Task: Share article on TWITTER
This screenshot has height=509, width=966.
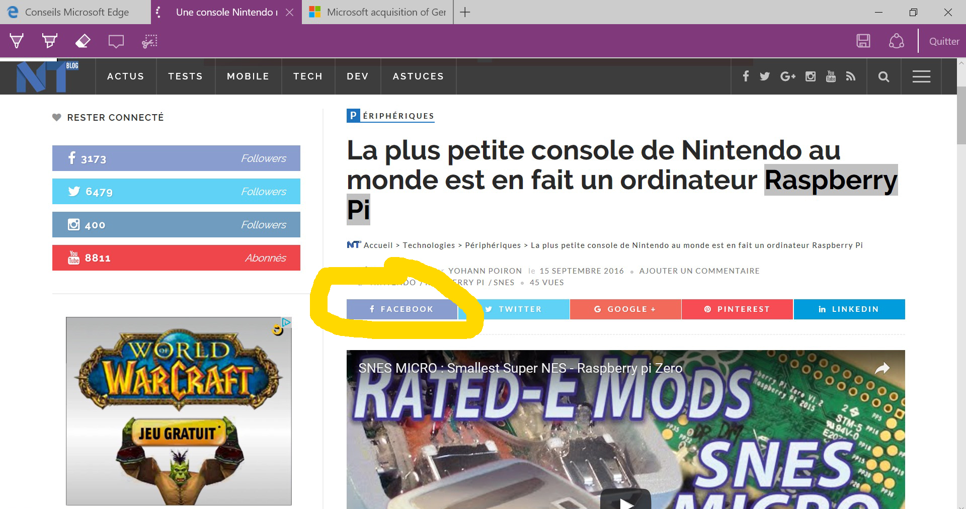Action: point(514,309)
